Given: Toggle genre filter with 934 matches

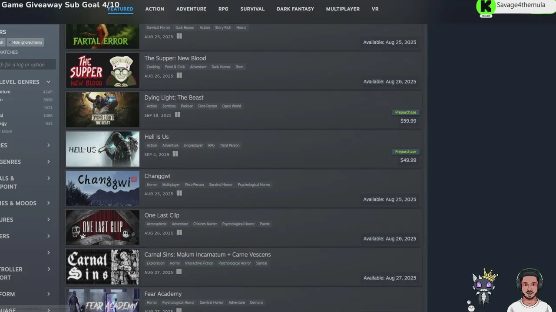Looking at the screenshot, I should (26, 123).
